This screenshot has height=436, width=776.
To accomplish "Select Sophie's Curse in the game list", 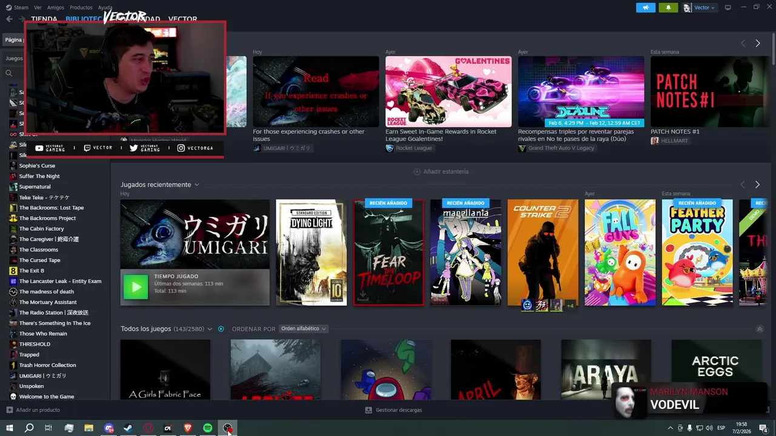I will 37,165.
